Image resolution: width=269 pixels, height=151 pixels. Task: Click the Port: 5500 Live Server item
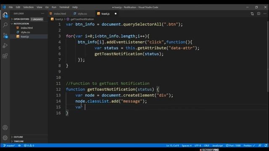click(233, 146)
